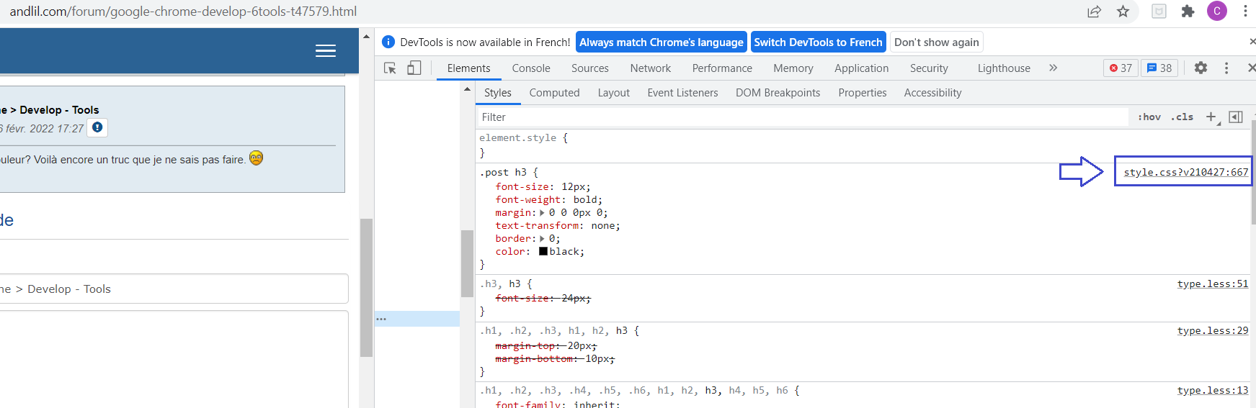Screen dimensions: 1256x408
Task: Expand the margin shorthand property triangle
Action: (542, 213)
